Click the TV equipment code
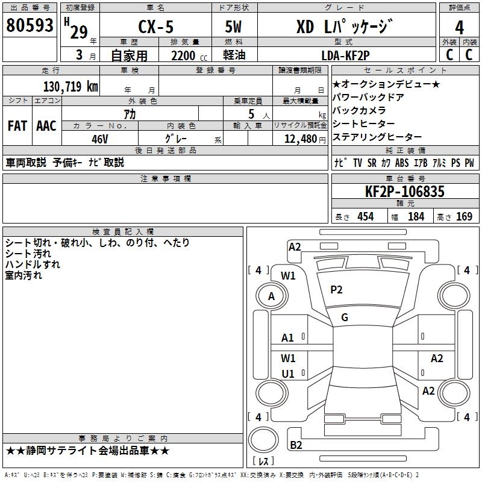 tap(357, 163)
